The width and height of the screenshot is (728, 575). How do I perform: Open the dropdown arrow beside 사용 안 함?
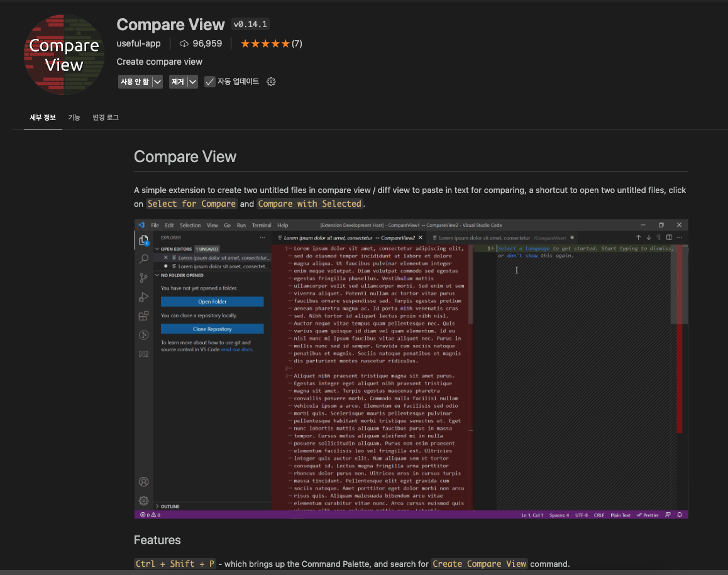point(157,82)
